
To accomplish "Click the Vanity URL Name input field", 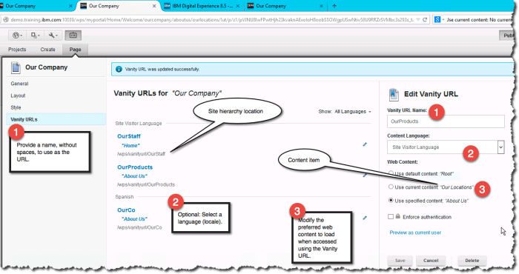I will [x=446, y=121].
